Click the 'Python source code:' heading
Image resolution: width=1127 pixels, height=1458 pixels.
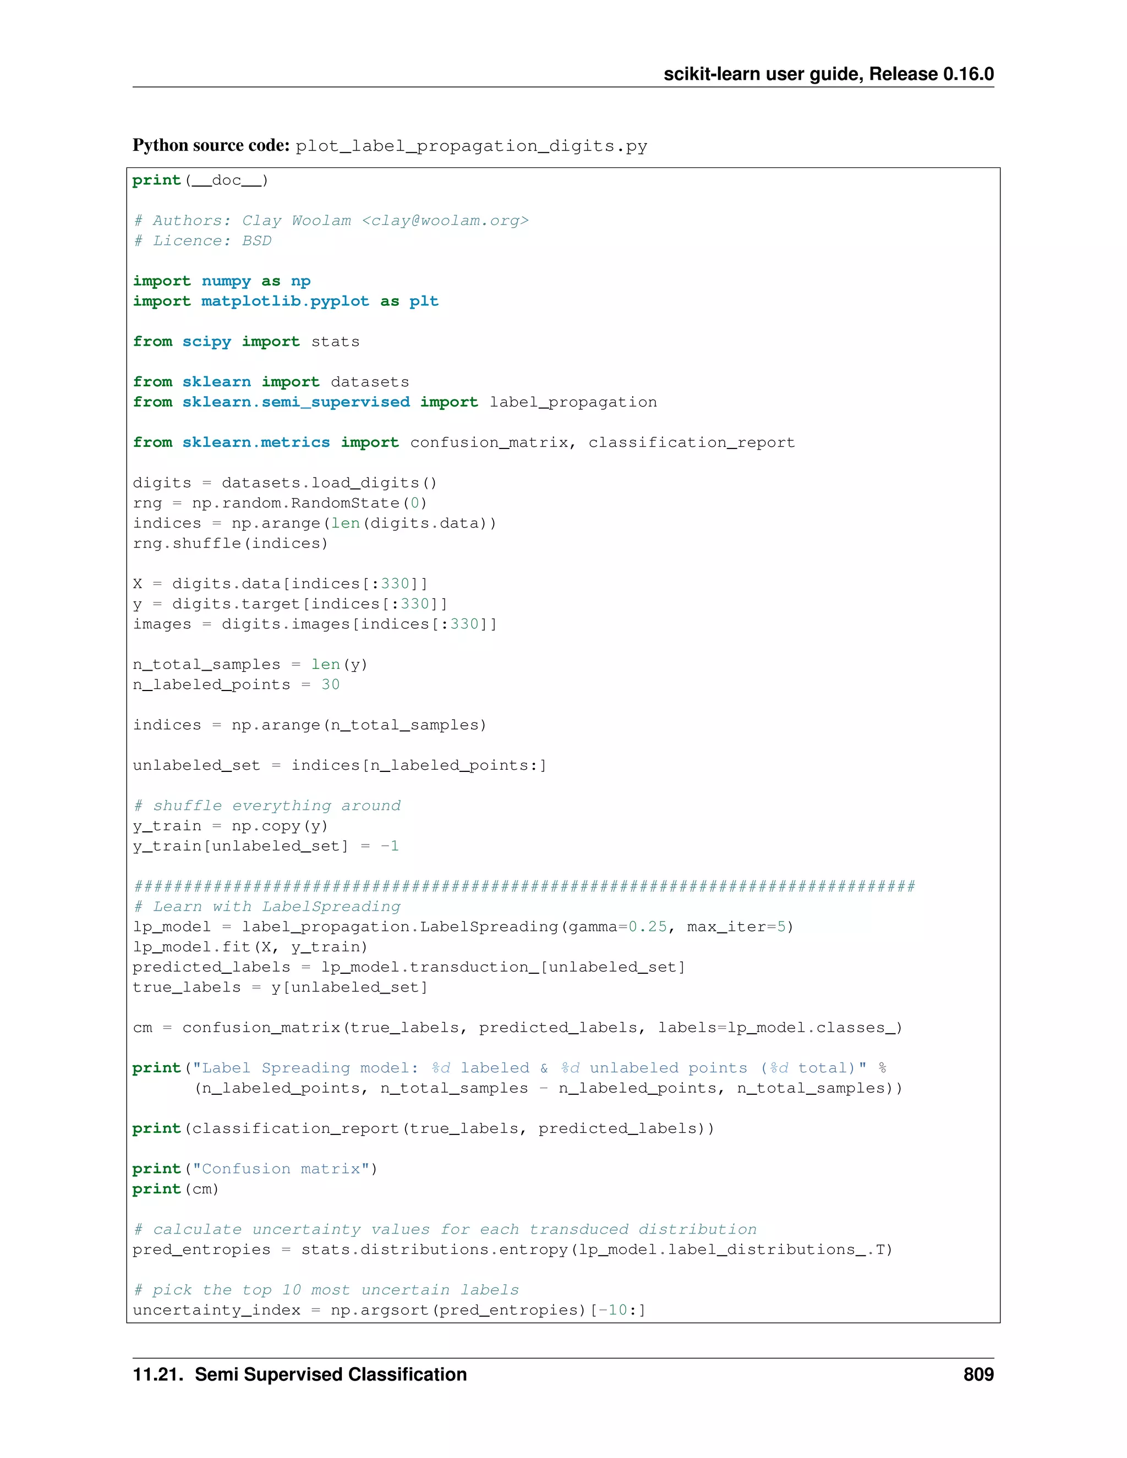click(x=211, y=146)
